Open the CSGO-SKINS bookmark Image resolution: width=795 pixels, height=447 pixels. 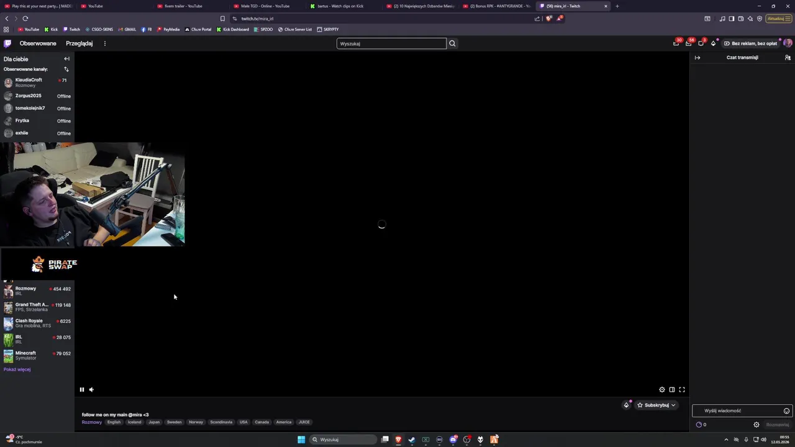(x=99, y=29)
